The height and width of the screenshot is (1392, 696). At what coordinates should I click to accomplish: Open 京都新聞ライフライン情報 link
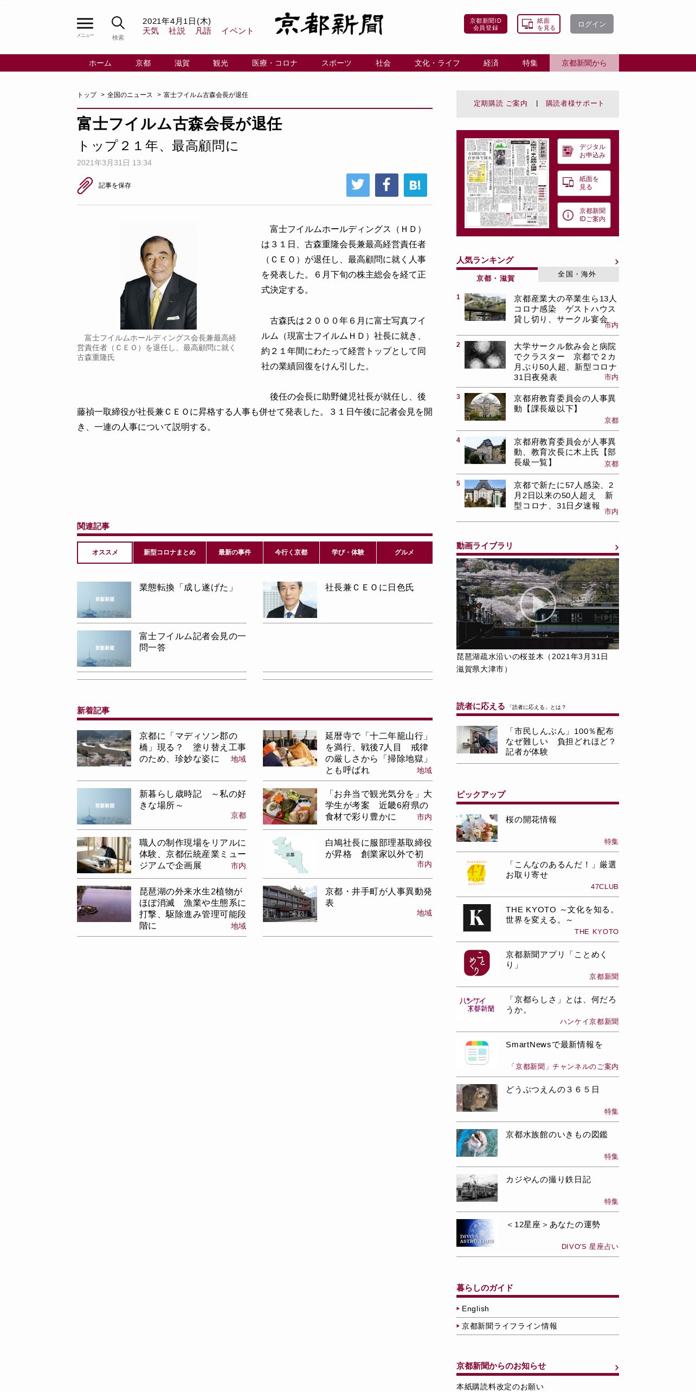pyautogui.click(x=510, y=1326)
